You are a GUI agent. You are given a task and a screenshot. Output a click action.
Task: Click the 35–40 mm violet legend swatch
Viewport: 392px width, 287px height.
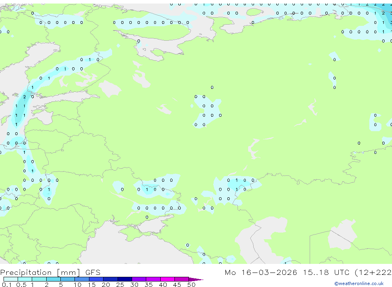pos(153,279)
